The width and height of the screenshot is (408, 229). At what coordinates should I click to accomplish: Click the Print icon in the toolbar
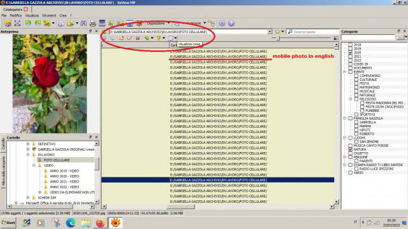92,24
